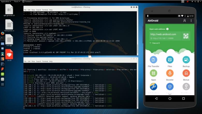This screenshot has width=202, height=114.
Task: Open Help menu in upper terminal window
Action: (51, 10)
